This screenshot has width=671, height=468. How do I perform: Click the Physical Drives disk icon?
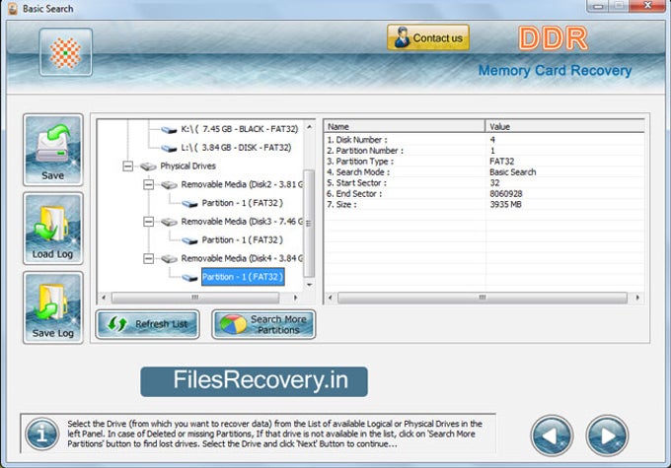click(148, 167)
